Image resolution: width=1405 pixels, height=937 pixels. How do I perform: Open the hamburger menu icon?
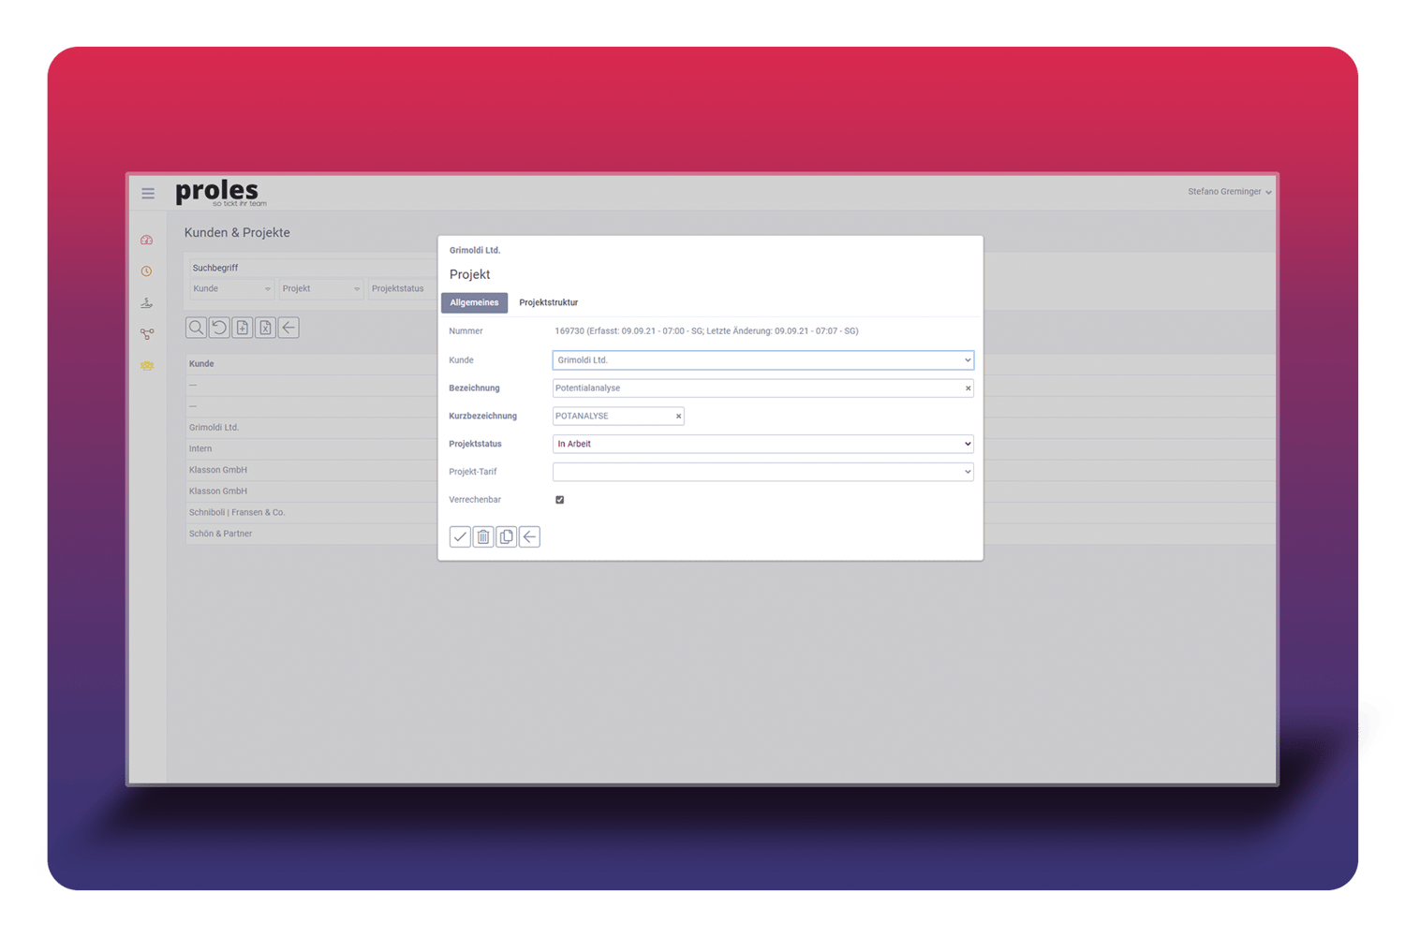coord(148,194)
